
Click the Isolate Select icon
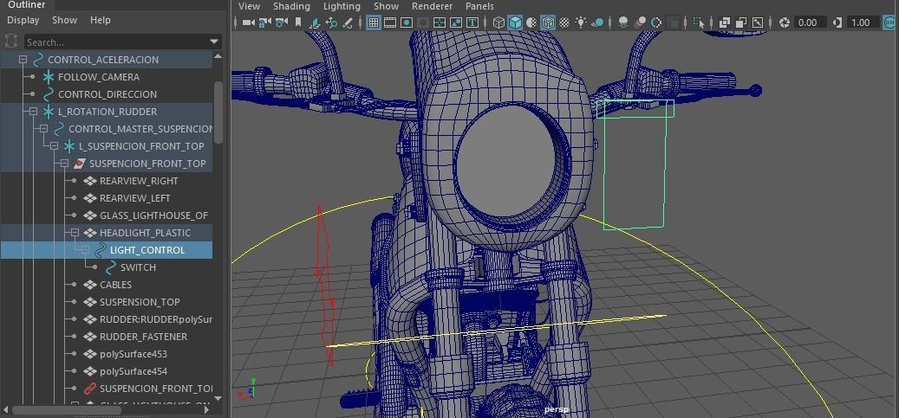699,23
